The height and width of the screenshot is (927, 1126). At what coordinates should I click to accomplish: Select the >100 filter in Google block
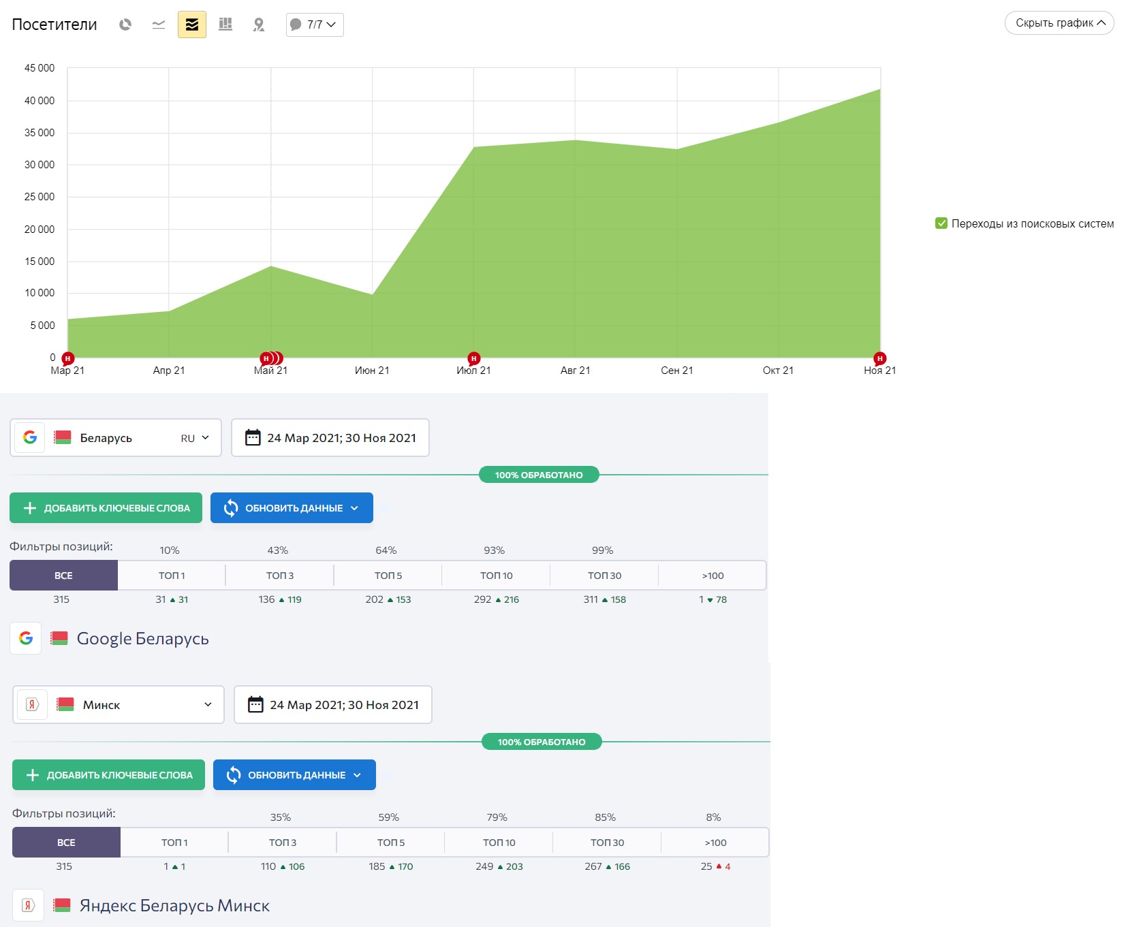pyautogui.click(x=713, y=576)
